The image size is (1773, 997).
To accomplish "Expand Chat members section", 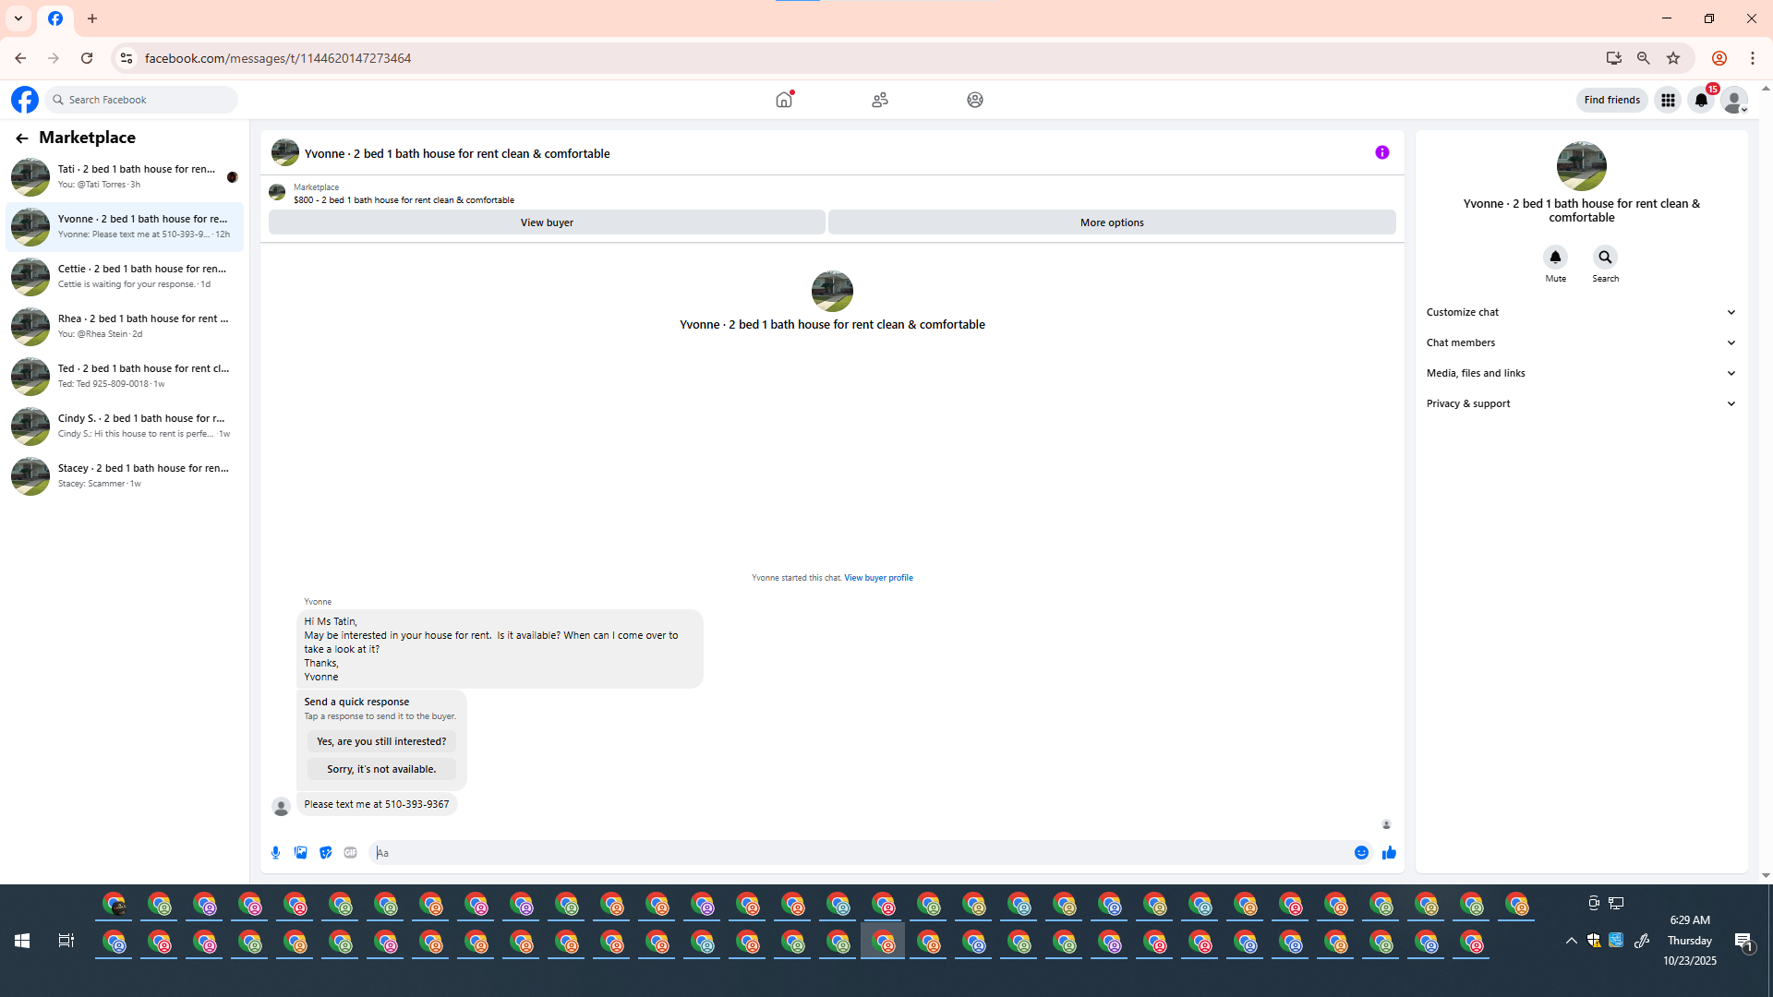I will [x=1581, y=342].
